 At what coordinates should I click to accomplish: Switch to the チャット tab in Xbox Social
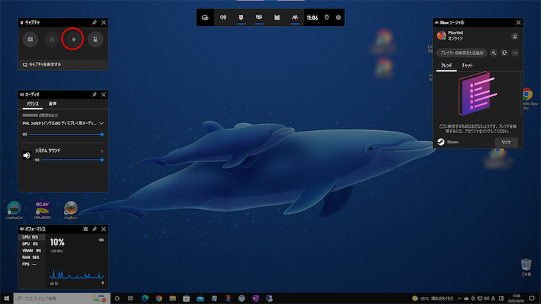pyautogui.click(x=467, y=65)
